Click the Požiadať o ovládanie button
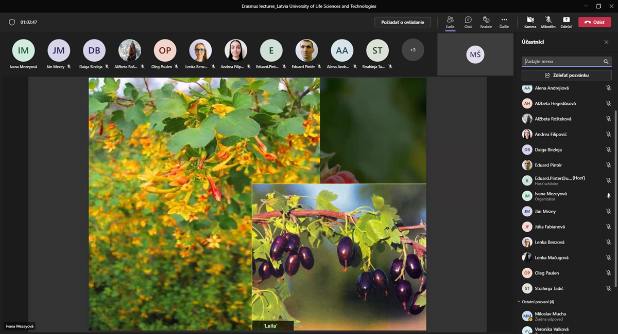Image resolution: width=618 pixels, height=334 pixels. coord(402,22)
